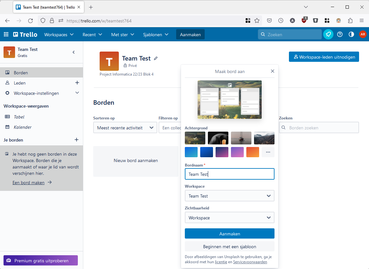Screen dimensions: 369x269
Task: Close the Maak bord aan popup
Action: pyautogui.click(x=273, y=71)
